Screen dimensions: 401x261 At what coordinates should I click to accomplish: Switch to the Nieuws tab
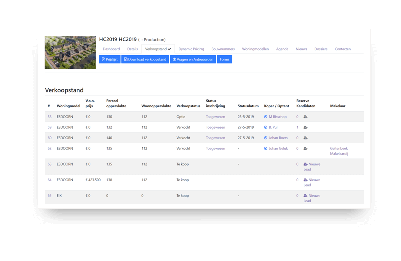301,49
